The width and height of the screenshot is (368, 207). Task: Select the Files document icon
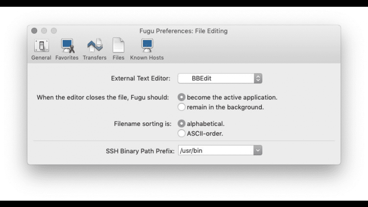[x=118, y=45]
